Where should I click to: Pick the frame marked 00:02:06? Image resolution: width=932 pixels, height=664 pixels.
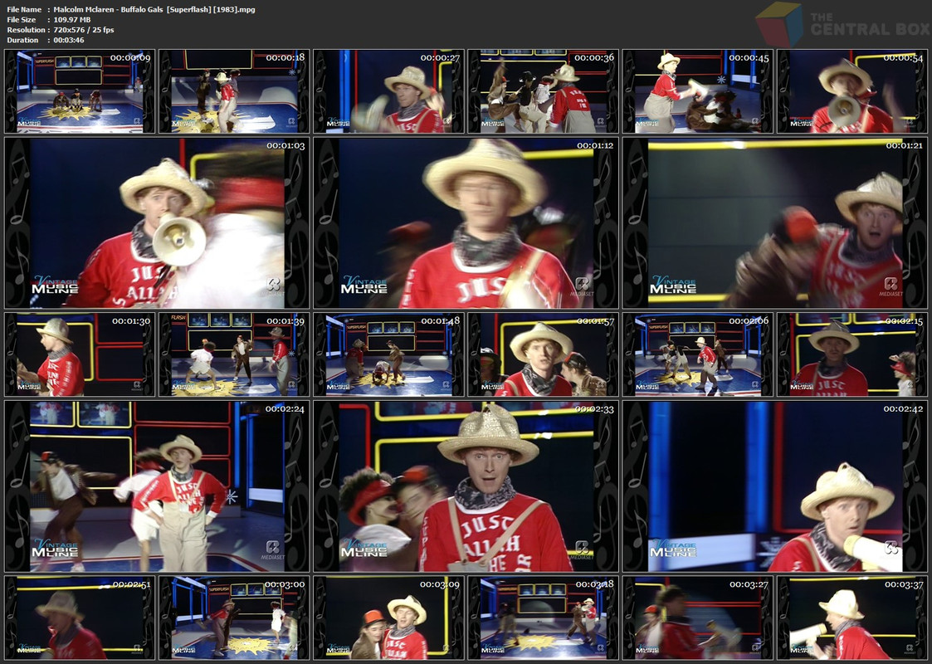point(698,355)
